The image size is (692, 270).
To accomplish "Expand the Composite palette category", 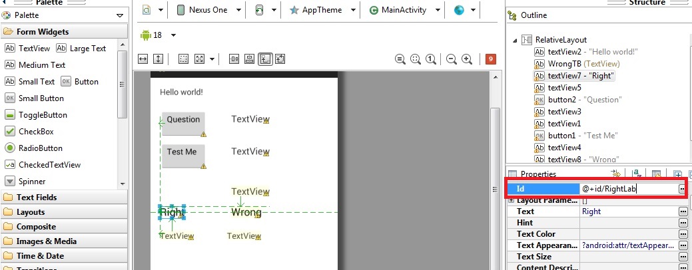I will pos(63,227).
